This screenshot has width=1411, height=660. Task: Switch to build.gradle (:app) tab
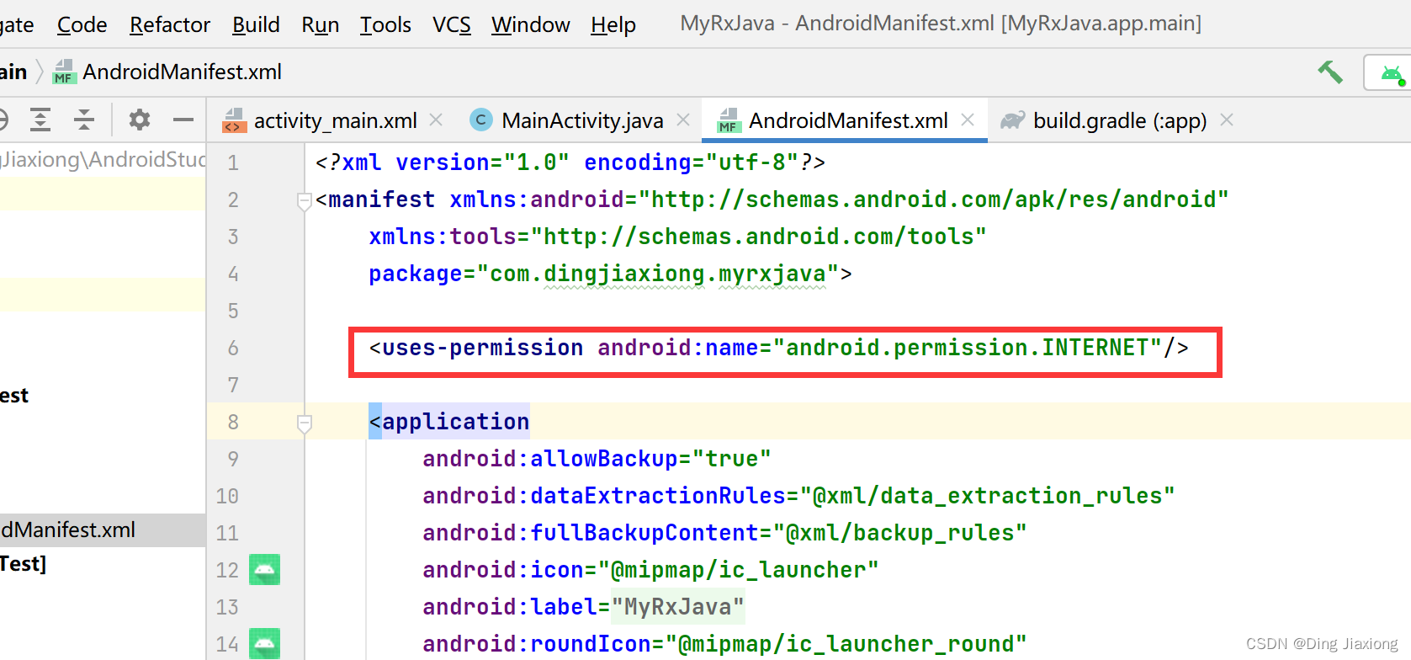tap(1120, 121)
